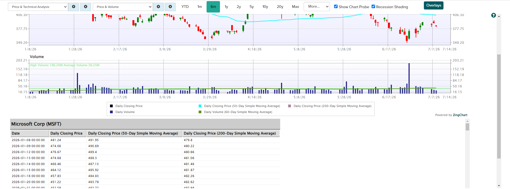Select the 2y time range
The width and height of the screenshot is (510, 189).
point(239,7)
